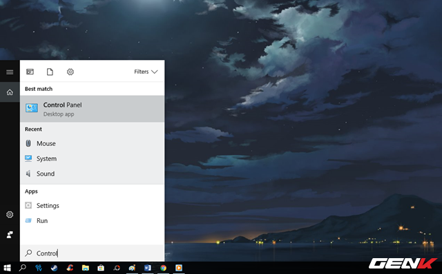Viewport: 442px width, 274px height.
Task: Expand the Filters dropdown
Action: (x=146, y=72)
